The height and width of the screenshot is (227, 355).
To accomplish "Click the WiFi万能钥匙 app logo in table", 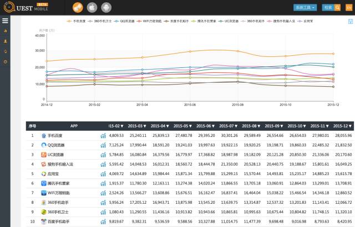I will tap(44, 193).
